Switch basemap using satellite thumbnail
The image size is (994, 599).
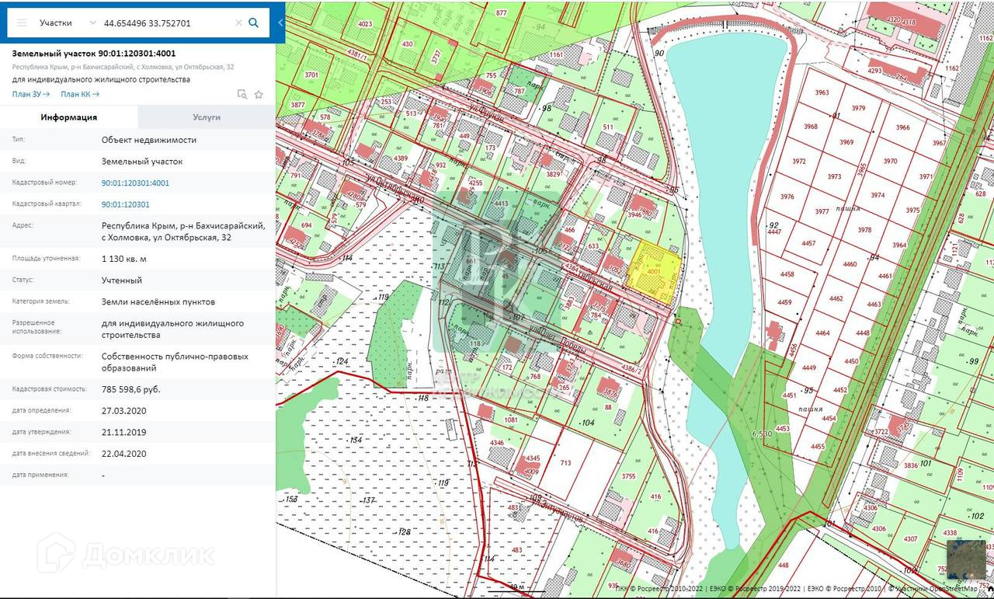[x=965, y=559]
